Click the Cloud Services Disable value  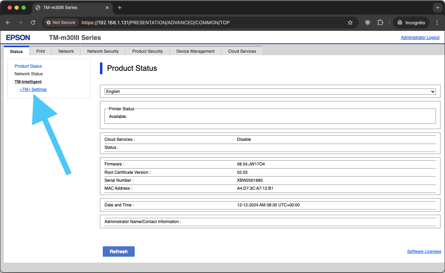point(244,139)
